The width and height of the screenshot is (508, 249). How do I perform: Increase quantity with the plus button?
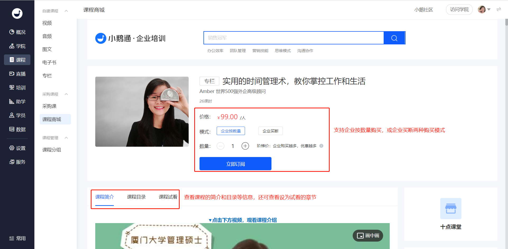pyautogui.click(x=245, y=146)
